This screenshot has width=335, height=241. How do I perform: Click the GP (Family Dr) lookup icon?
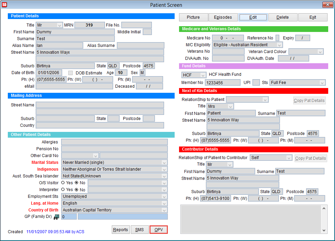56,217
